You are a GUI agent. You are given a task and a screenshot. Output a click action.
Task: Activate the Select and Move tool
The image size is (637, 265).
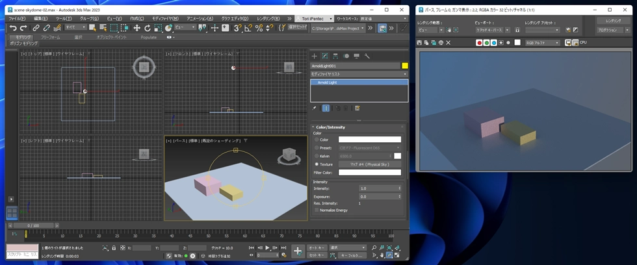click(137, 28)
